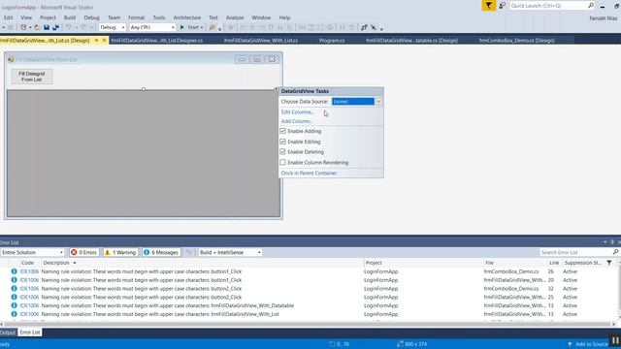Click the auto-hide pin on Error List panel
This screenshot has height=349, width=621.
click(x=612, y=242)
